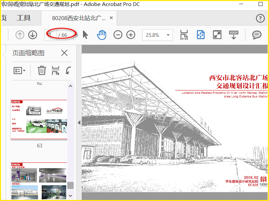Screen dimensions: 269x201
Task: Click the read mode download-arrow toolbar icon
Action: [234, 35]
